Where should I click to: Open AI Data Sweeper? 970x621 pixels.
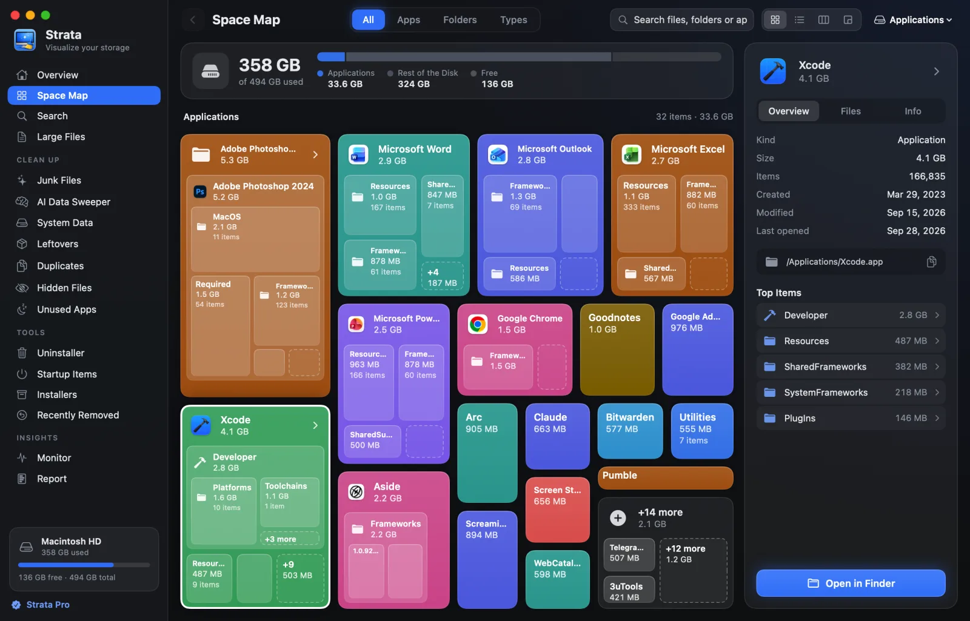click(84, 202)
